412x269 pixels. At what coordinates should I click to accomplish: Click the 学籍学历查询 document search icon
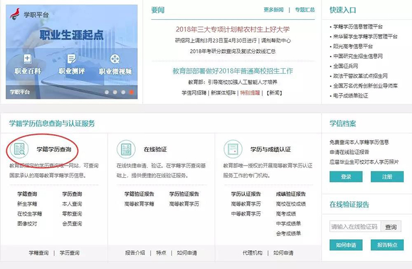[20, 149]
